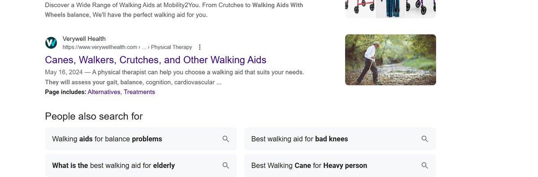Viewport: 538px width, 177px height.
Task: Open Canes, Walkers, Crutches, and Other Walking Aids
Action: 155,60
